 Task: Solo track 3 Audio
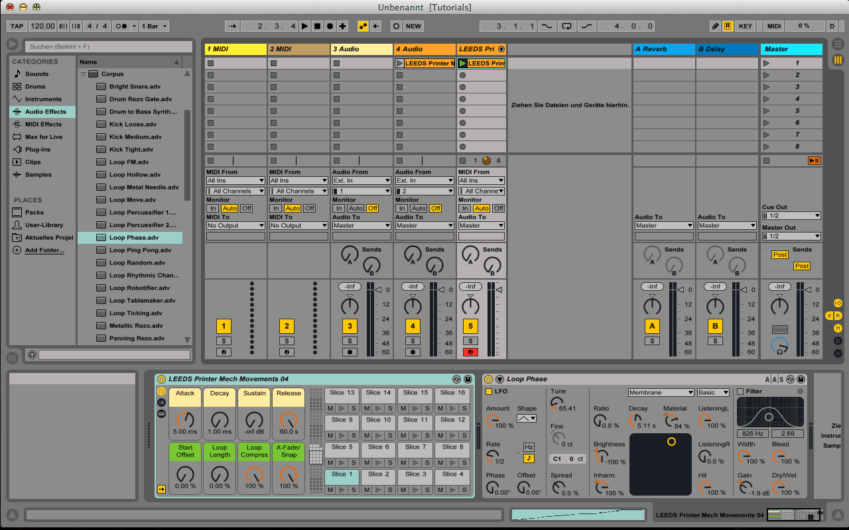pos(350,341)
